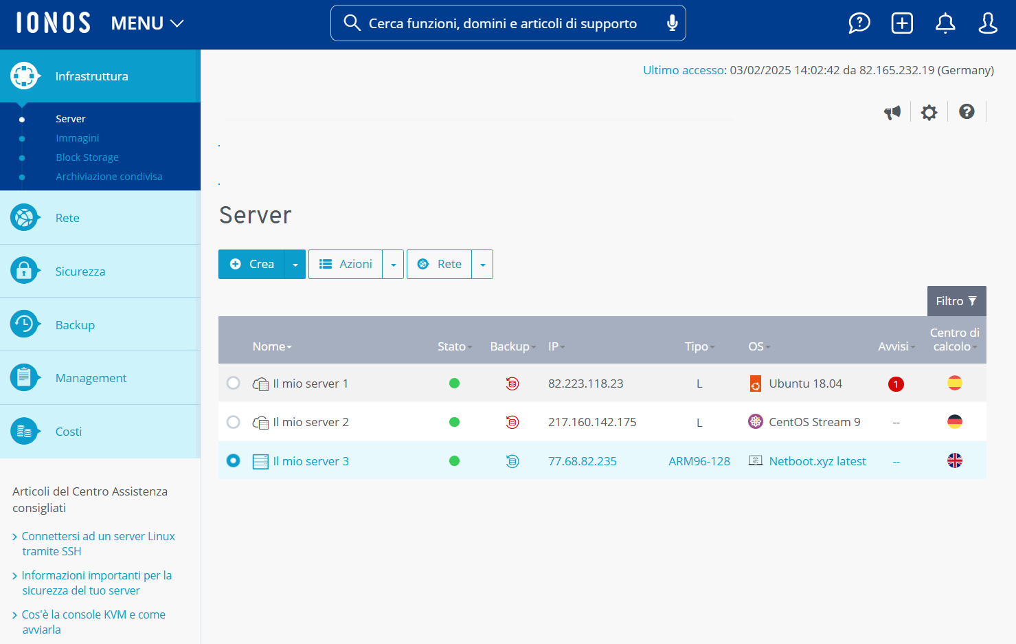Sort table by Avvisi column

[896, 346]
